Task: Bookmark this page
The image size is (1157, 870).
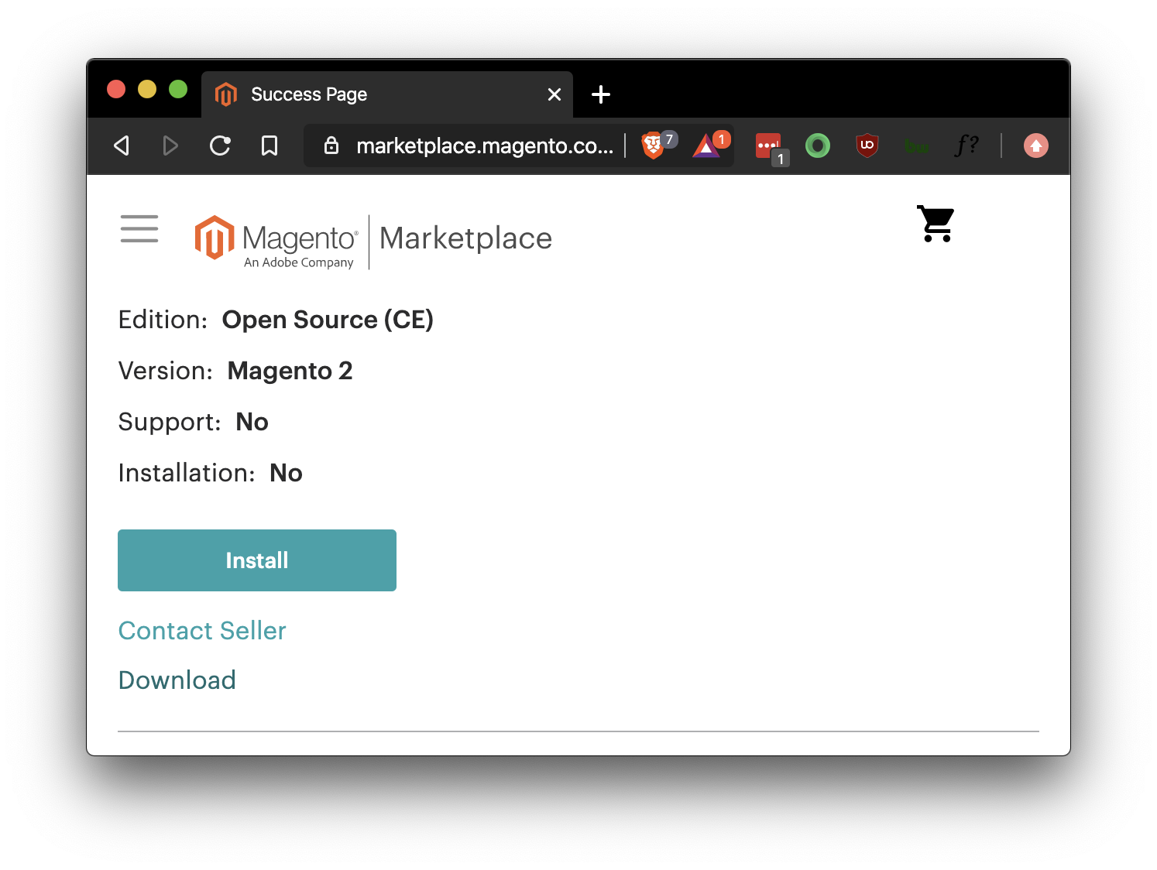Action: tap(270, 146)
